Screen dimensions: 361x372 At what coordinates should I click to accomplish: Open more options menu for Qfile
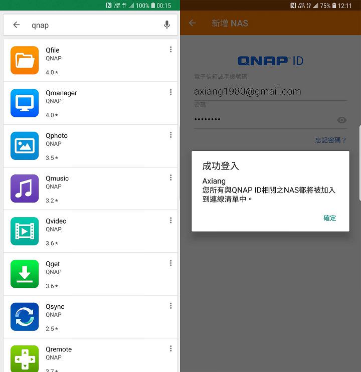tap(171, 49)
